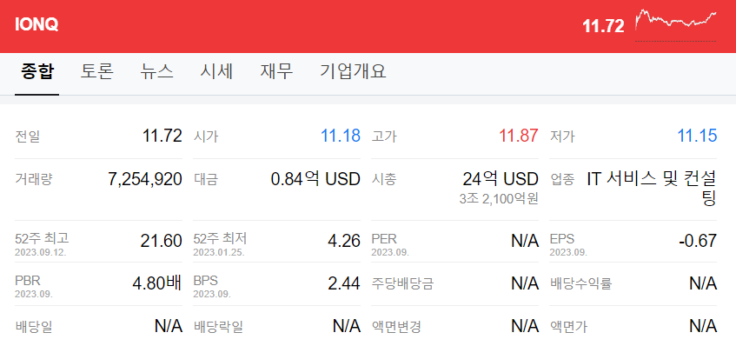Image resolution: width=736 pixels, height=346 pixels.
Task: Click the 거래량 value 7,254,920
Action: pos(144,179)
